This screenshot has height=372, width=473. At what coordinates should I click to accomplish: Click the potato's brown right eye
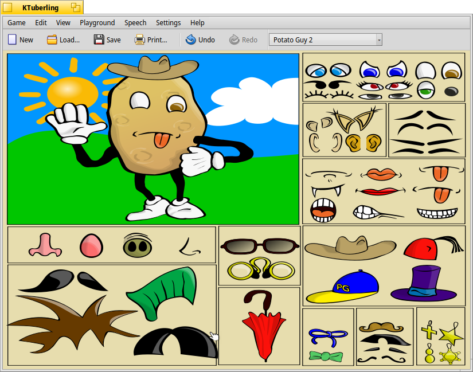click(177, 104)
